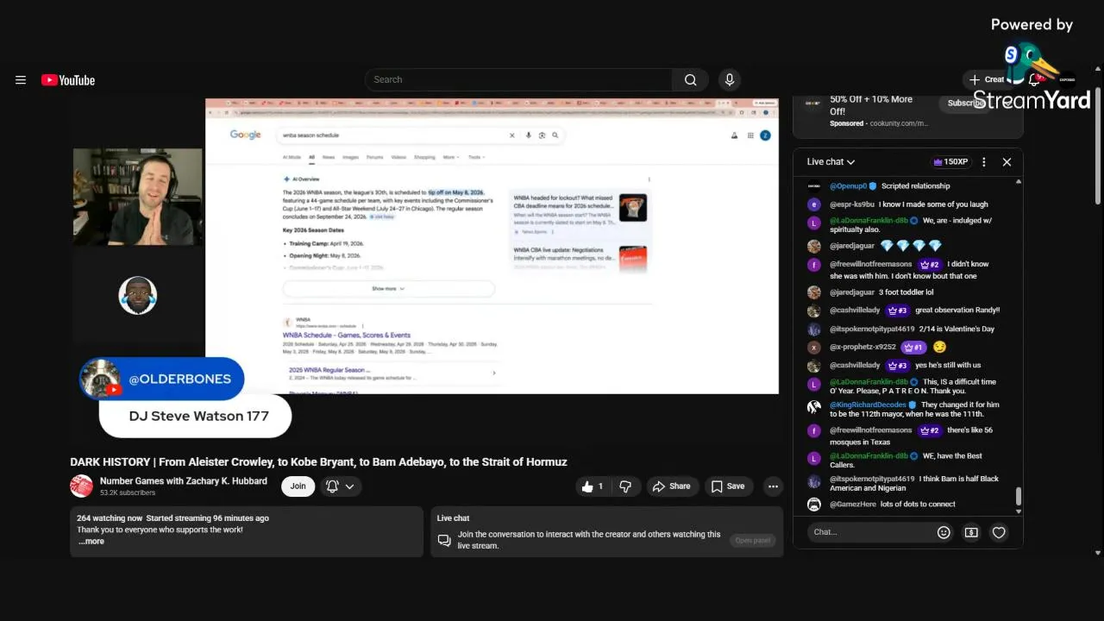Open the 150XP points badge
The width and height of the screenshot is (1104, 621).
pyautogui.click(x=950, y=162)
